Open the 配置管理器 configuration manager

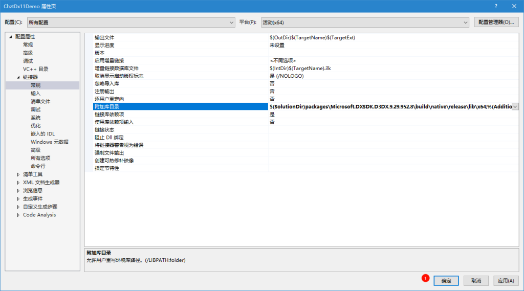[x=496, y=22]
